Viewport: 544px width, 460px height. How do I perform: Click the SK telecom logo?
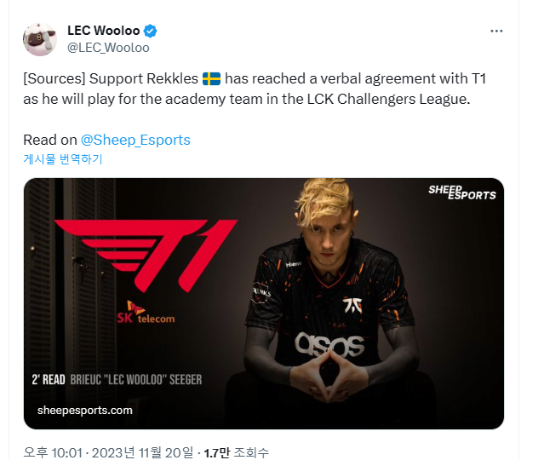(146, 313)
